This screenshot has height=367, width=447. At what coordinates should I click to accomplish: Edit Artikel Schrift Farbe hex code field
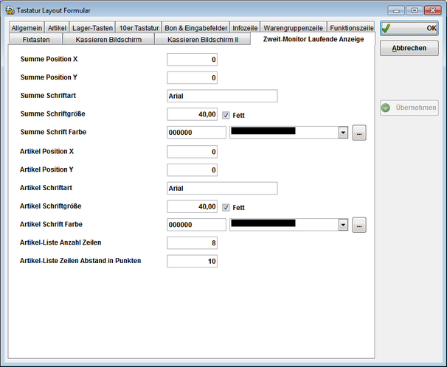(196, 225)
